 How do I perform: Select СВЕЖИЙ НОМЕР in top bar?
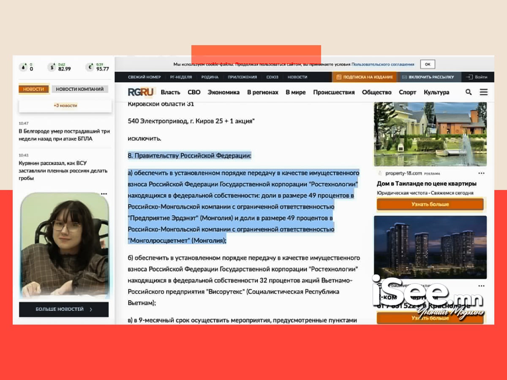(144, 77)
